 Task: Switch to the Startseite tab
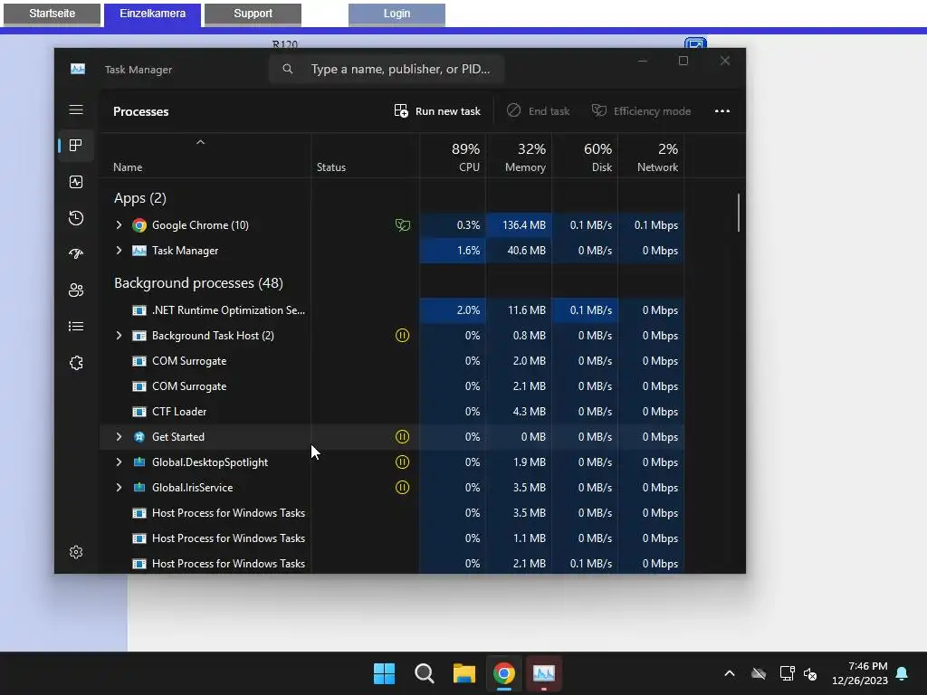[52, 14]
